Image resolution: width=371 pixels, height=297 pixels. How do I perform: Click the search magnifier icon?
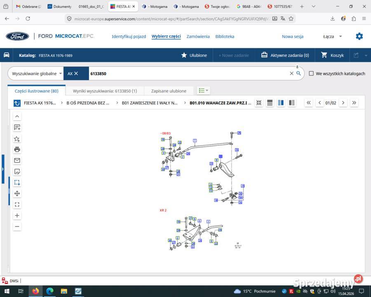coord(298,73)
